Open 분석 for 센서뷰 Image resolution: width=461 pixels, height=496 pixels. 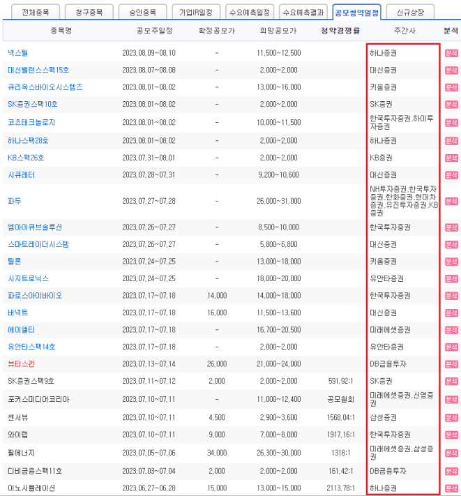click(x=451, y=418)
